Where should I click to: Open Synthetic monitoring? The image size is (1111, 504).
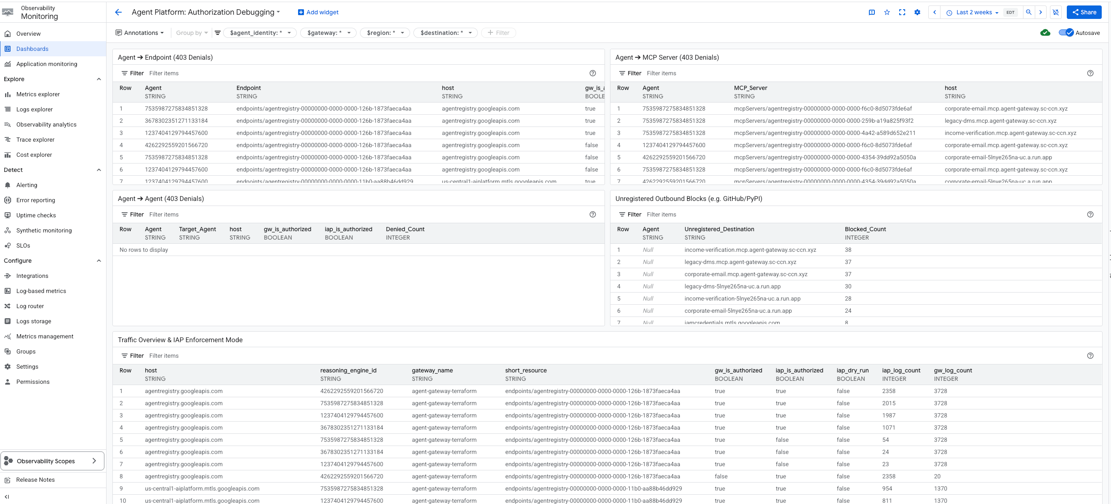53,230
